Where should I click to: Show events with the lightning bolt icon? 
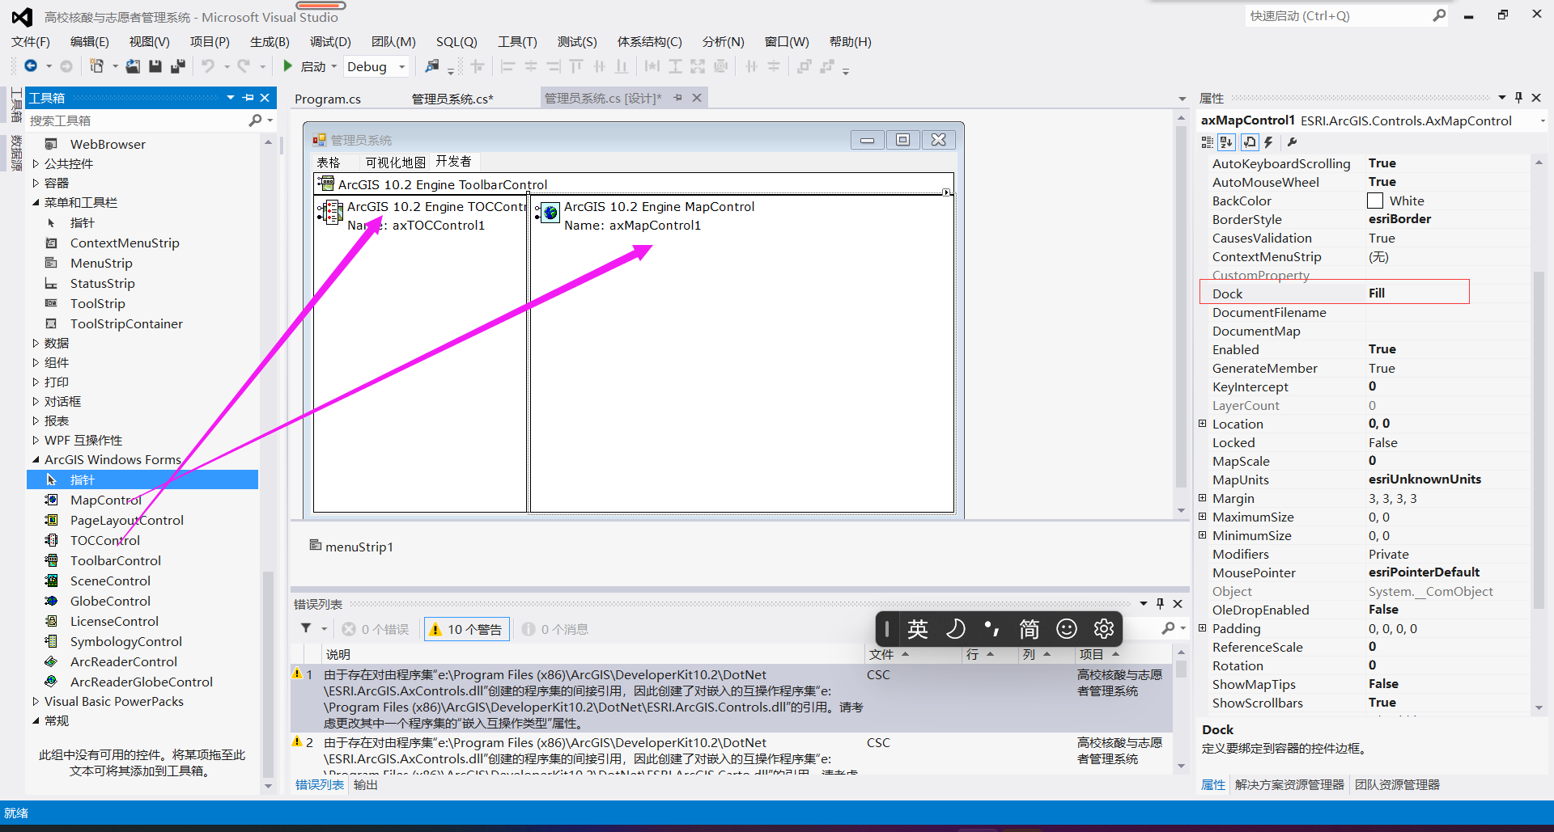coord(1269,142)
